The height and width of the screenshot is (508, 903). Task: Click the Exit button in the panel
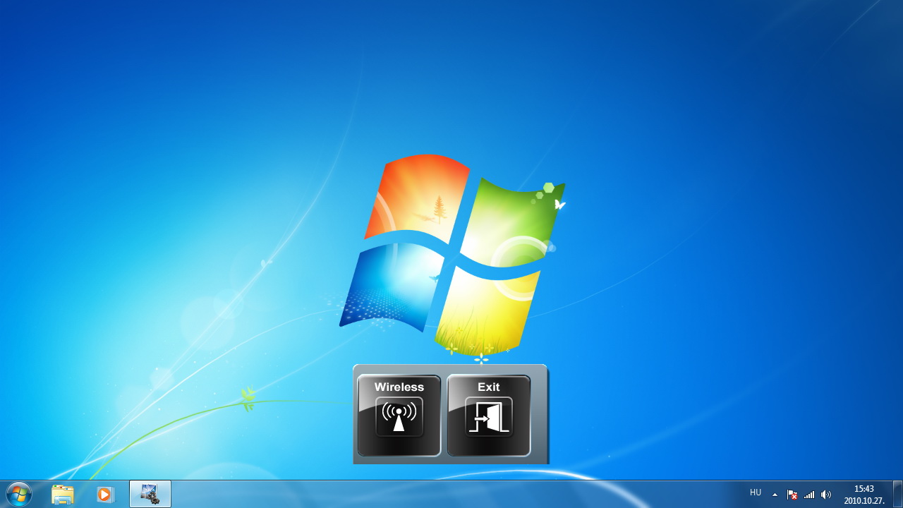pyautogui.click(x=489, y=416)
